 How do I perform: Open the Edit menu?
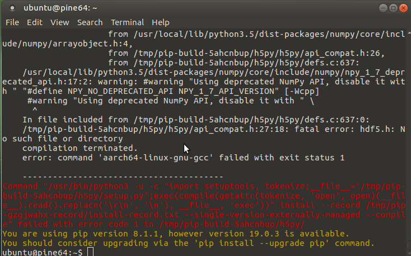[x=35, y=22]
